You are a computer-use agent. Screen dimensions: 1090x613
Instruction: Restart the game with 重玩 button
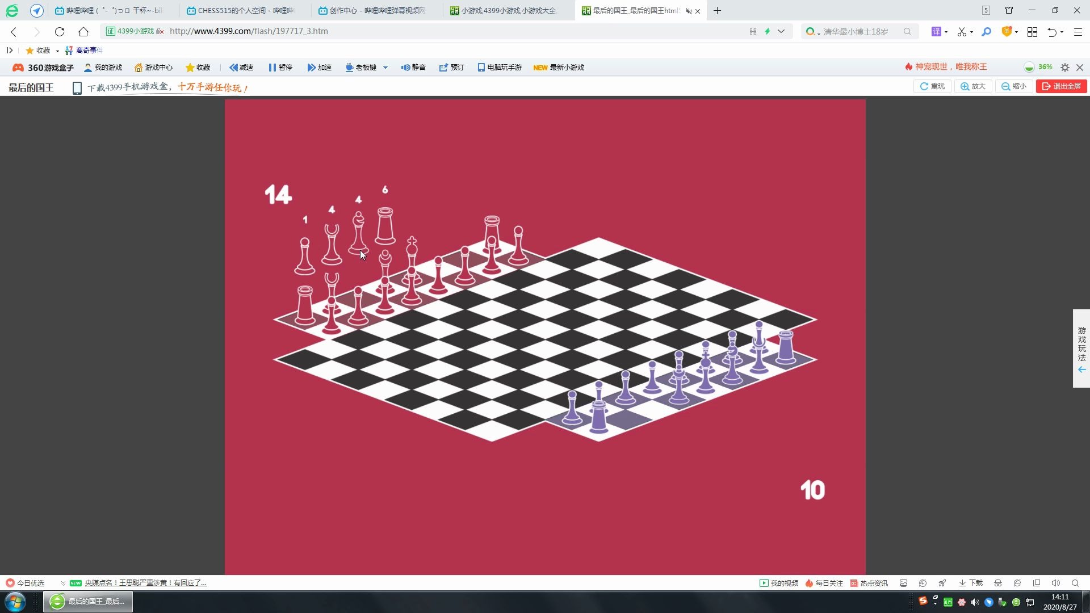point(932,86)
